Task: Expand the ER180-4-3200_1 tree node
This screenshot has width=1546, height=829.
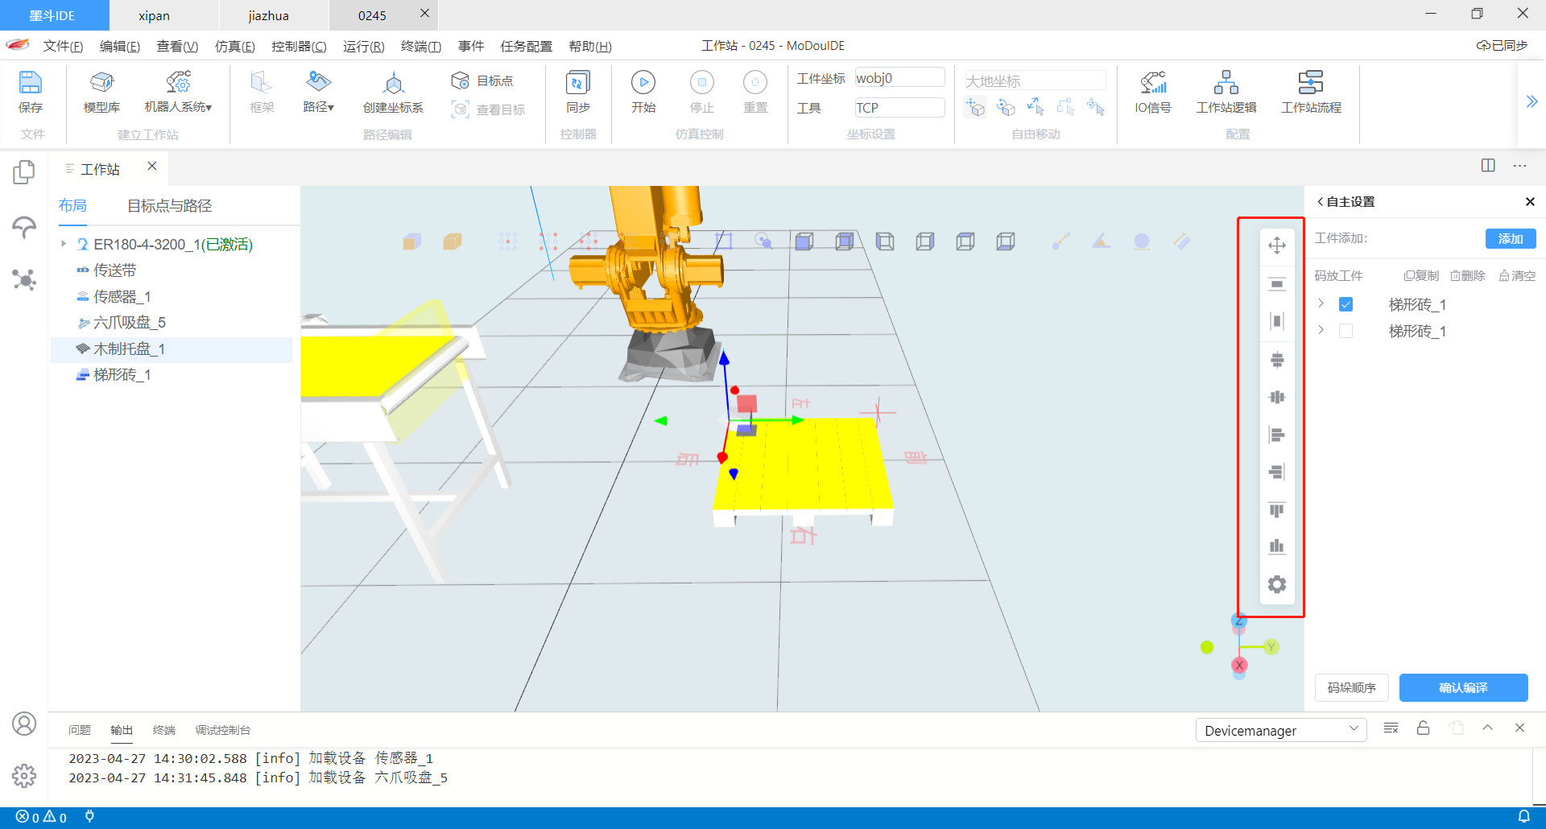Action: pyautogui.click(x=64, y=244)
